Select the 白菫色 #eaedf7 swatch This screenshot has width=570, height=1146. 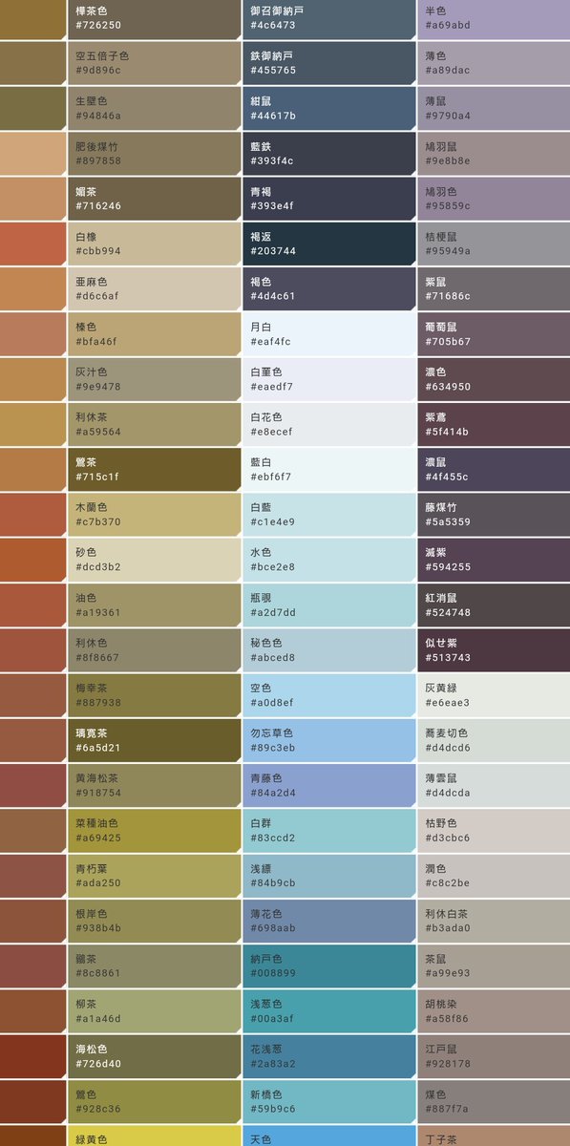tap(328, 379)
